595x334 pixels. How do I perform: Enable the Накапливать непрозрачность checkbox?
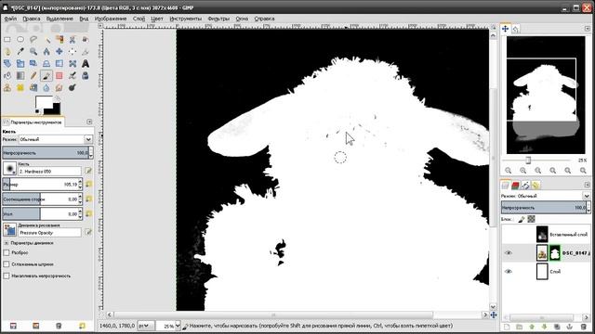tap(7, 276)
